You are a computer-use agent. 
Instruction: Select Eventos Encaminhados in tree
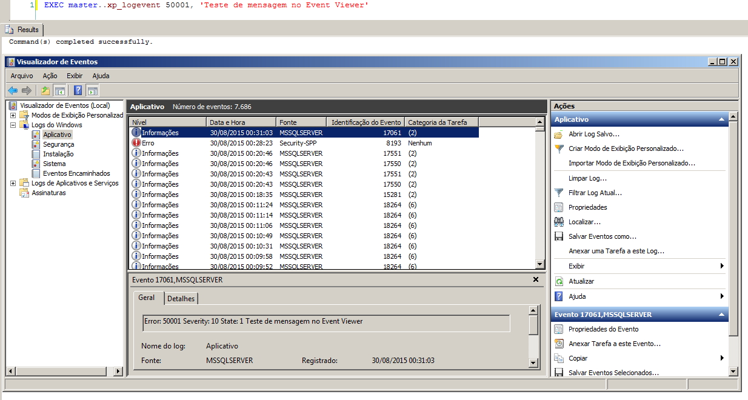76,173
